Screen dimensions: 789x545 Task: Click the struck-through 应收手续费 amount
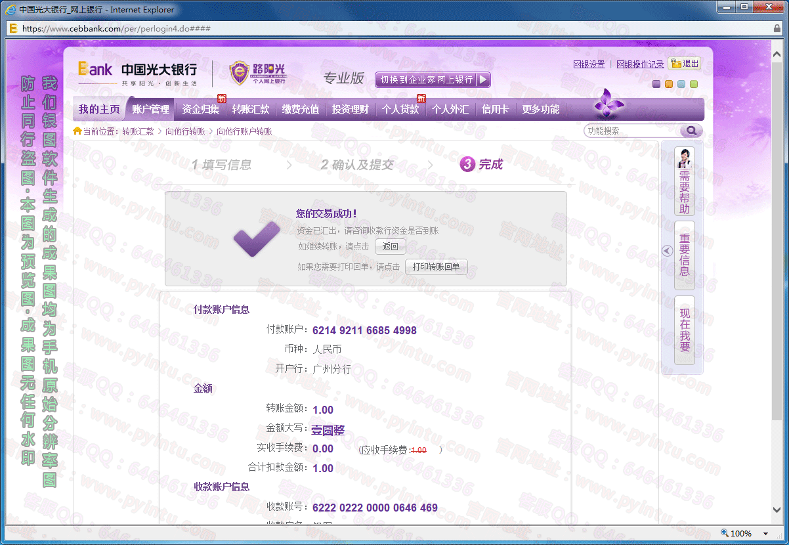pyautogui.click(x=419, y=450)
